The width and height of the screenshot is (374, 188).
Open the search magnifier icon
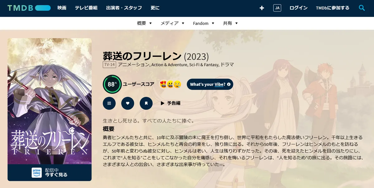click(362, 8)
